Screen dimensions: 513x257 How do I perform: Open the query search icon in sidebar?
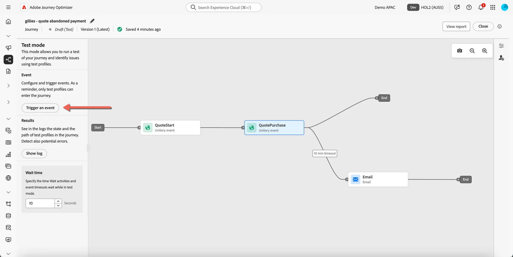click(x=8, y=228)
